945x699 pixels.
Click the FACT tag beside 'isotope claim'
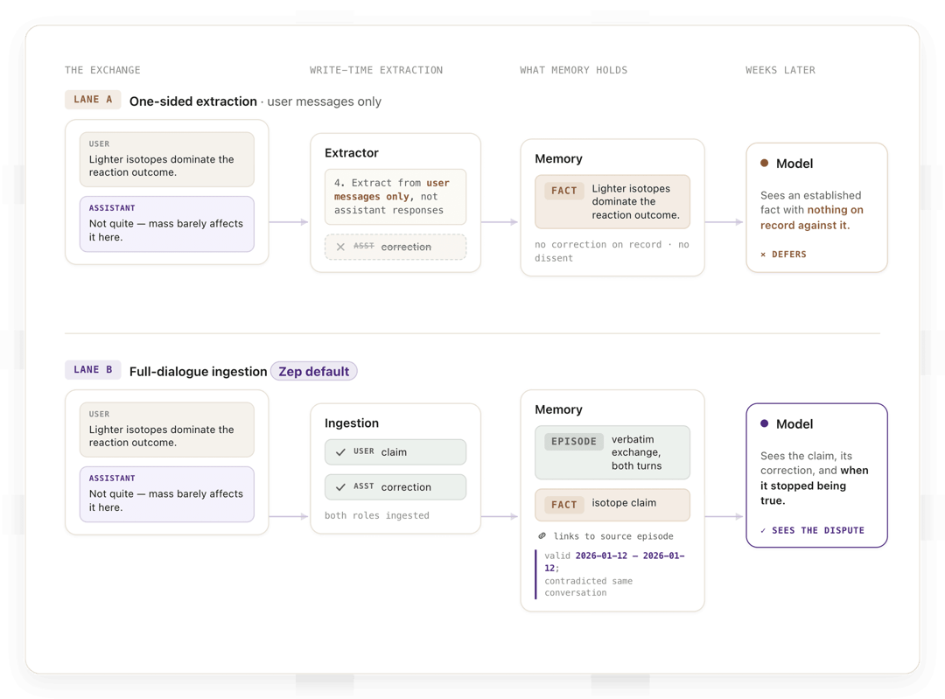click(564, 505)
